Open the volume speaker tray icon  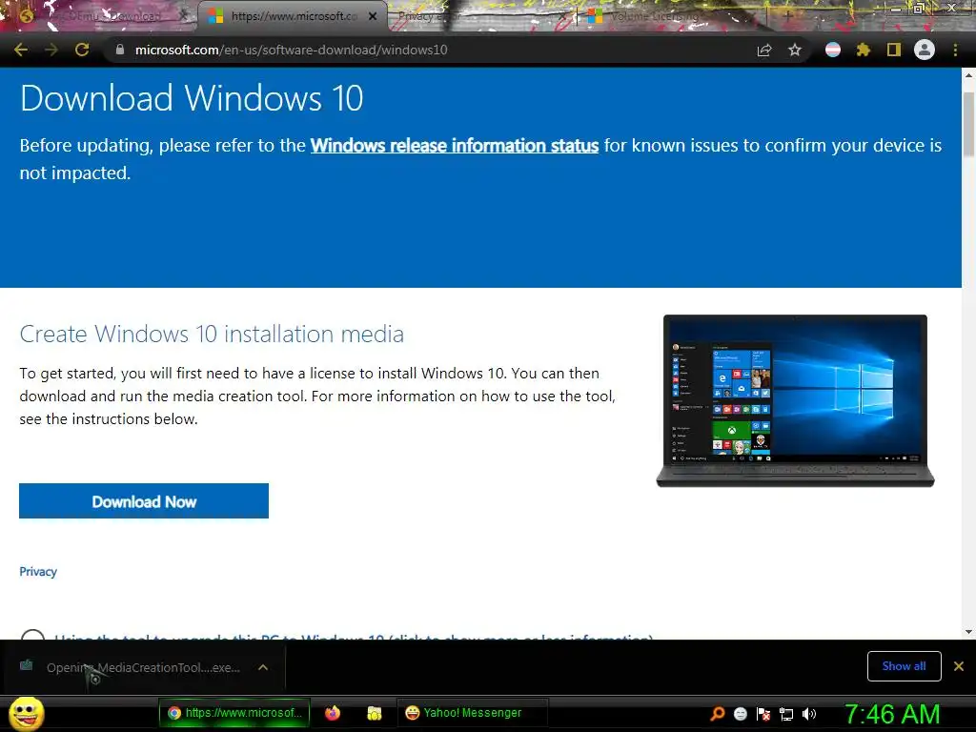click(809, 714)
